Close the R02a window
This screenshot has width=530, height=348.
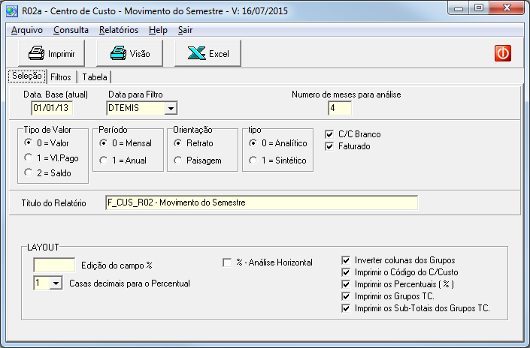(507, 8)
